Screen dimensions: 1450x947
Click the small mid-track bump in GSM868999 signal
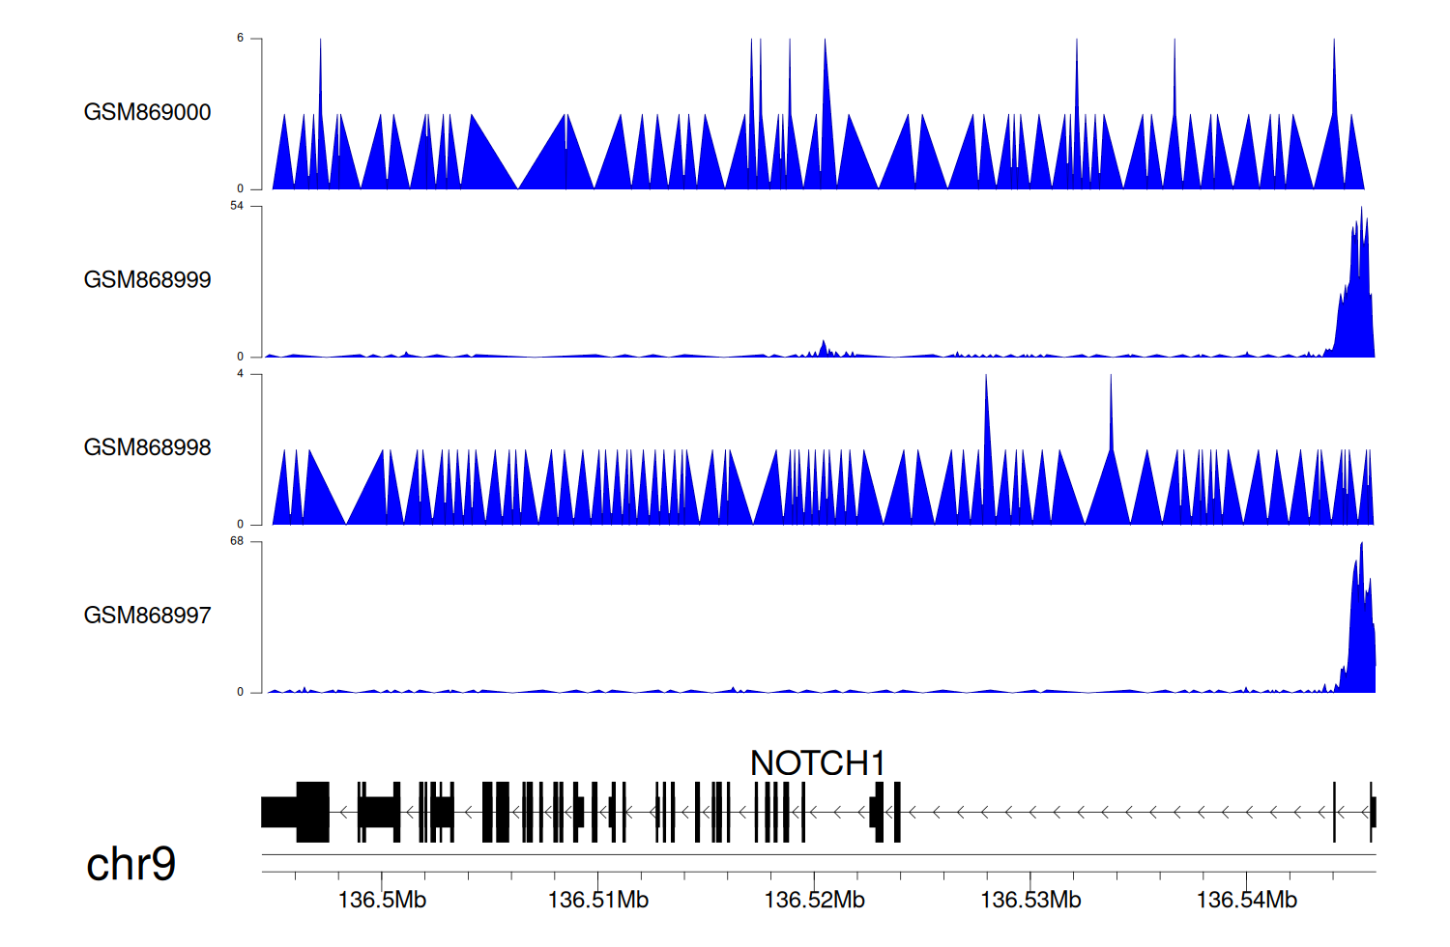click(x=824, y=349)
